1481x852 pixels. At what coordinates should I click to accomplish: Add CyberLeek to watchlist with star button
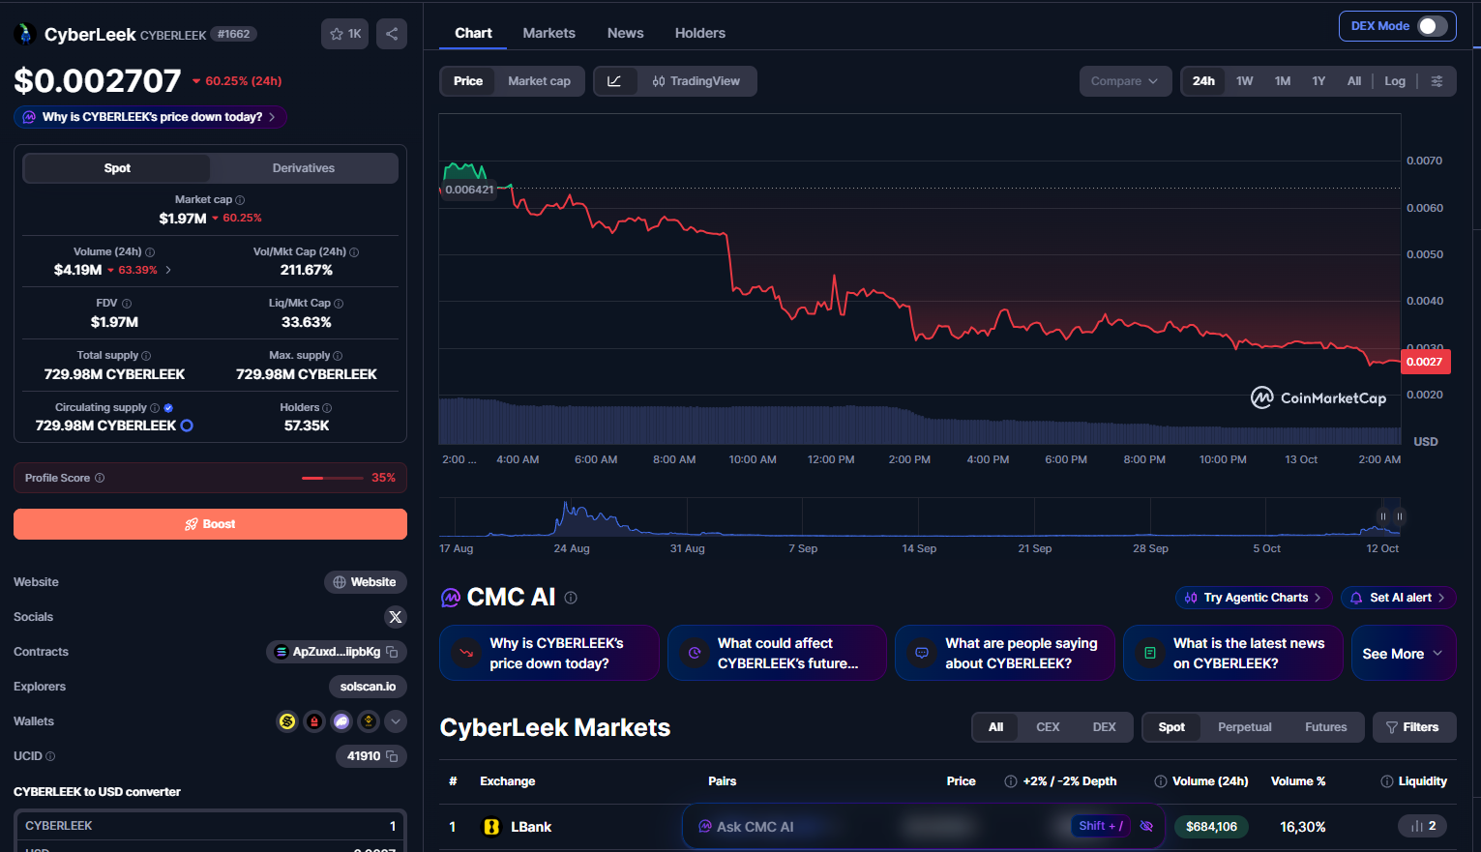(x=344, y=34)
